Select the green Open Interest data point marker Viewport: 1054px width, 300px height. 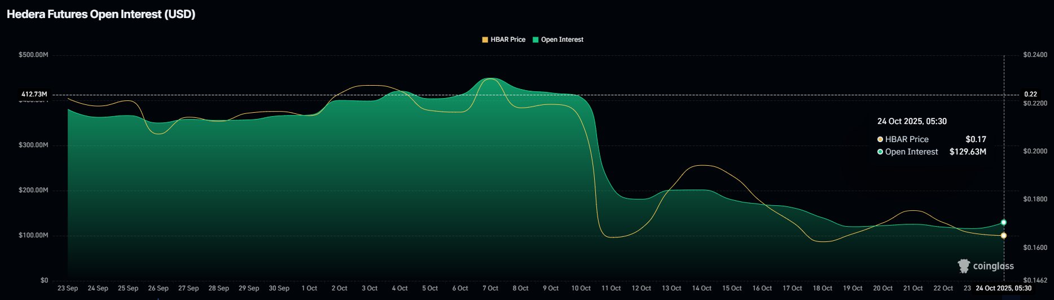(x=1003, y=222)
